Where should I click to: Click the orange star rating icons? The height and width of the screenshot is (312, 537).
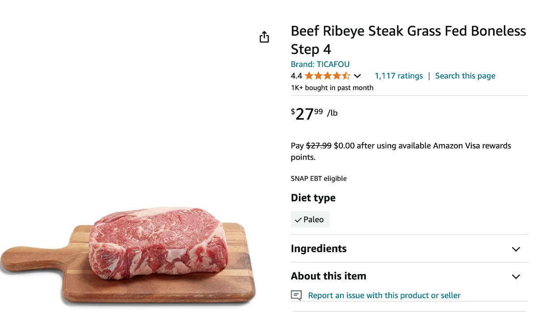click(327, 76)
